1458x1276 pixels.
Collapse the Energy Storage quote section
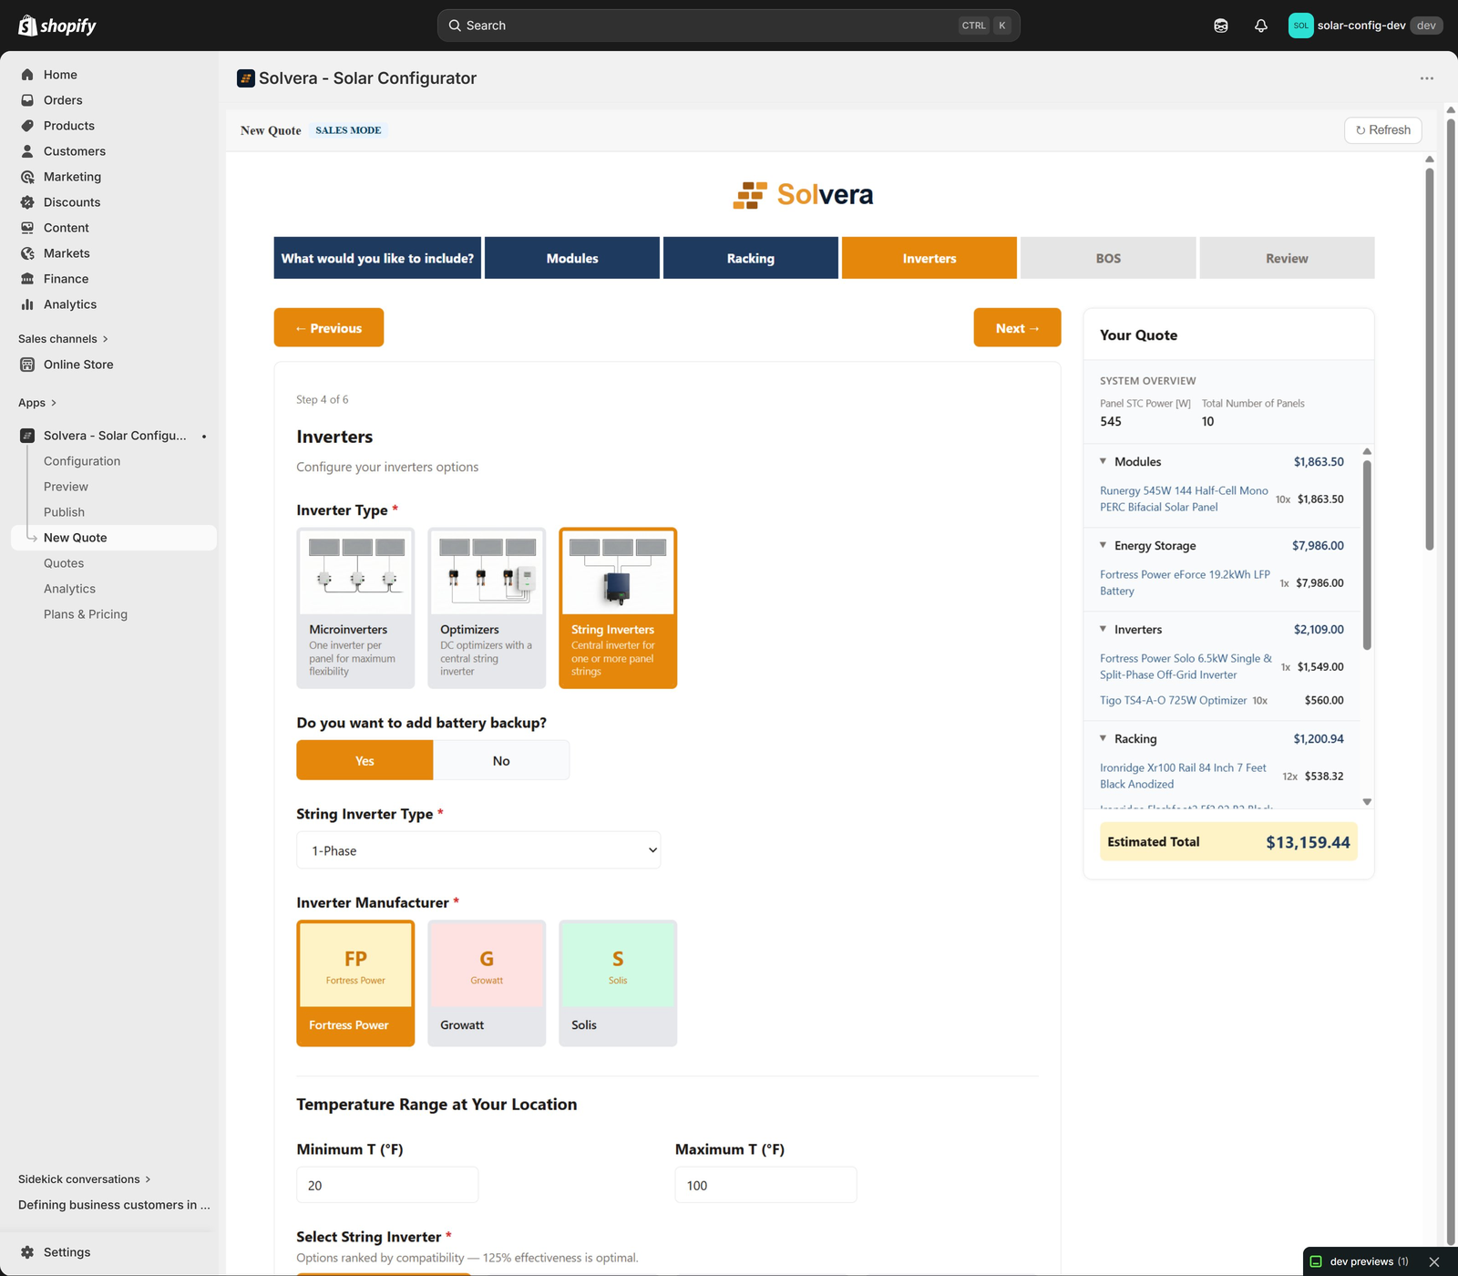click(1104, 545)
